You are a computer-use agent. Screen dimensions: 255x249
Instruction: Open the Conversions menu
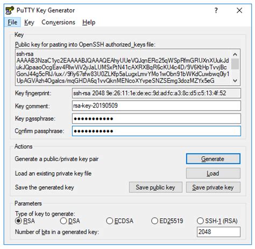click(x=58, y=22)
